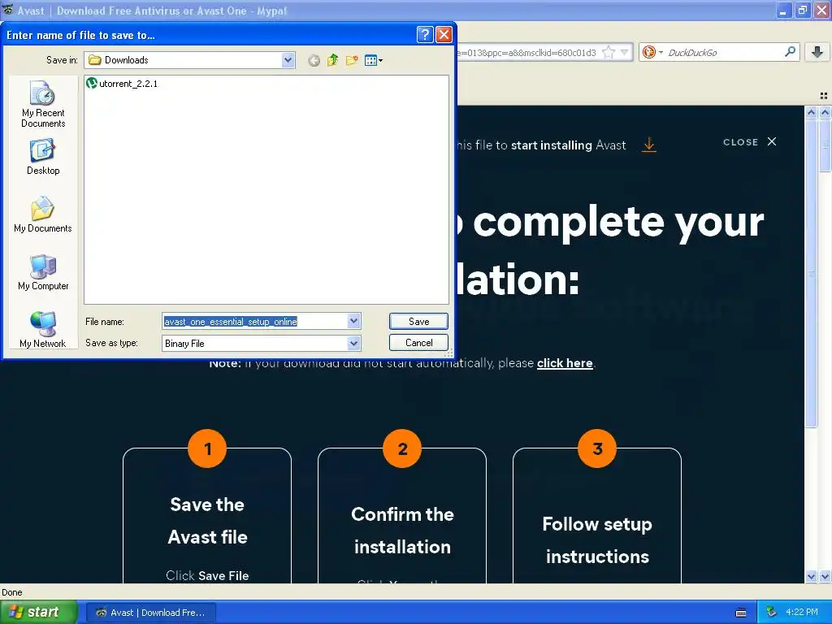The image size is (832, 624).
Task: Click the Follow setup instructions card
Action: coord(597,514)
